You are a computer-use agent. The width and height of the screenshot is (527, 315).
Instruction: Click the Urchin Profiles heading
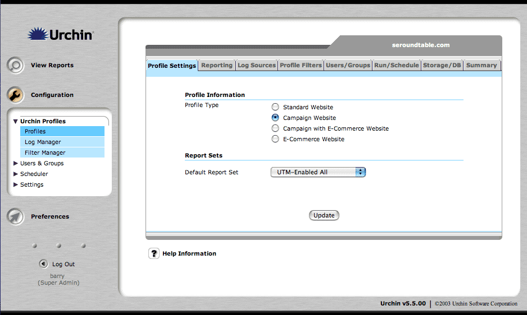click(x=43, y=121)
